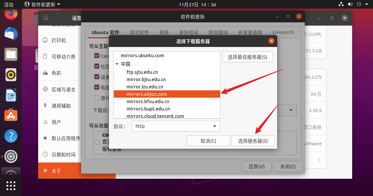This screenshot has width=373, height=196.
Task: Switch to the 更新 tab
Action: click(164, 33)
